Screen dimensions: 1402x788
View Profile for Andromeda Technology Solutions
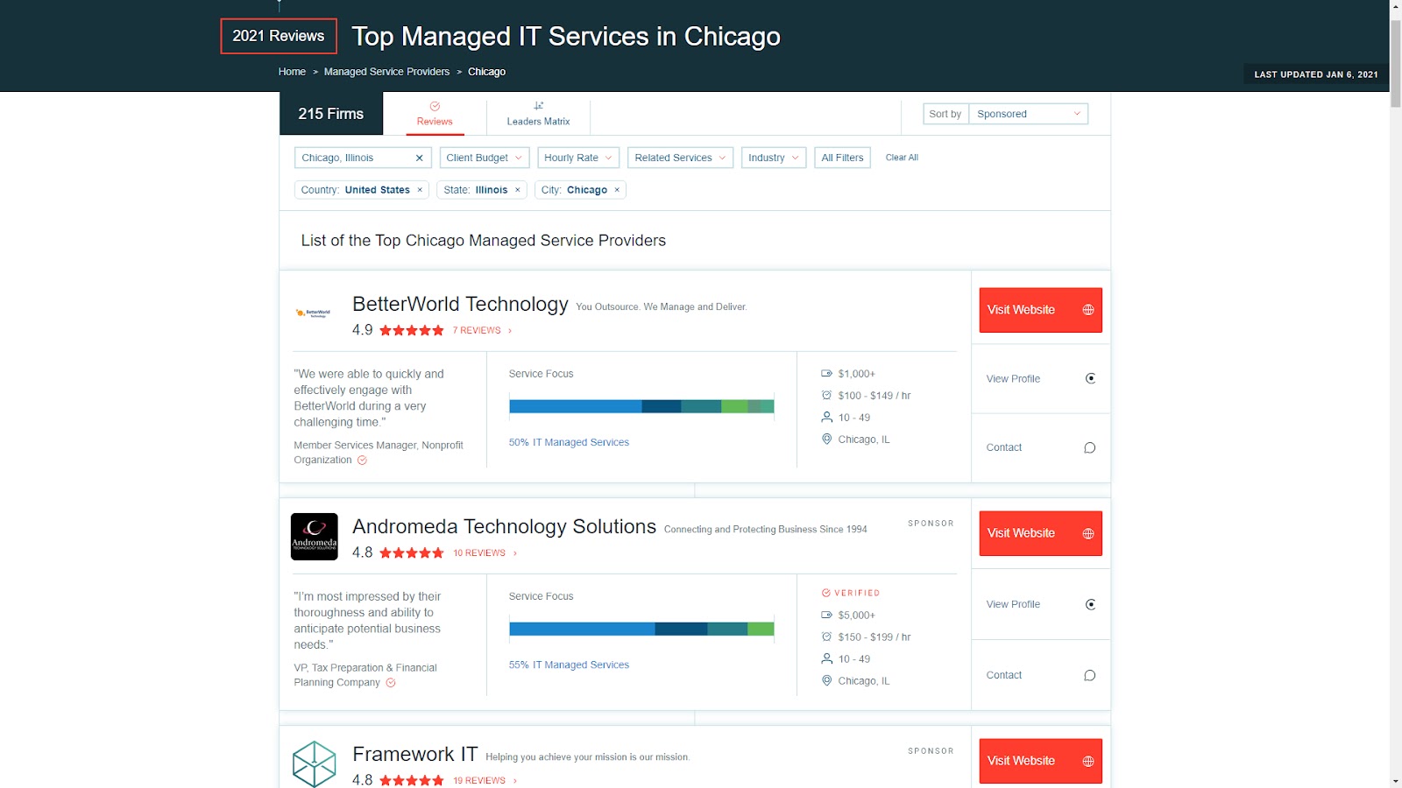click(1040, 605)
